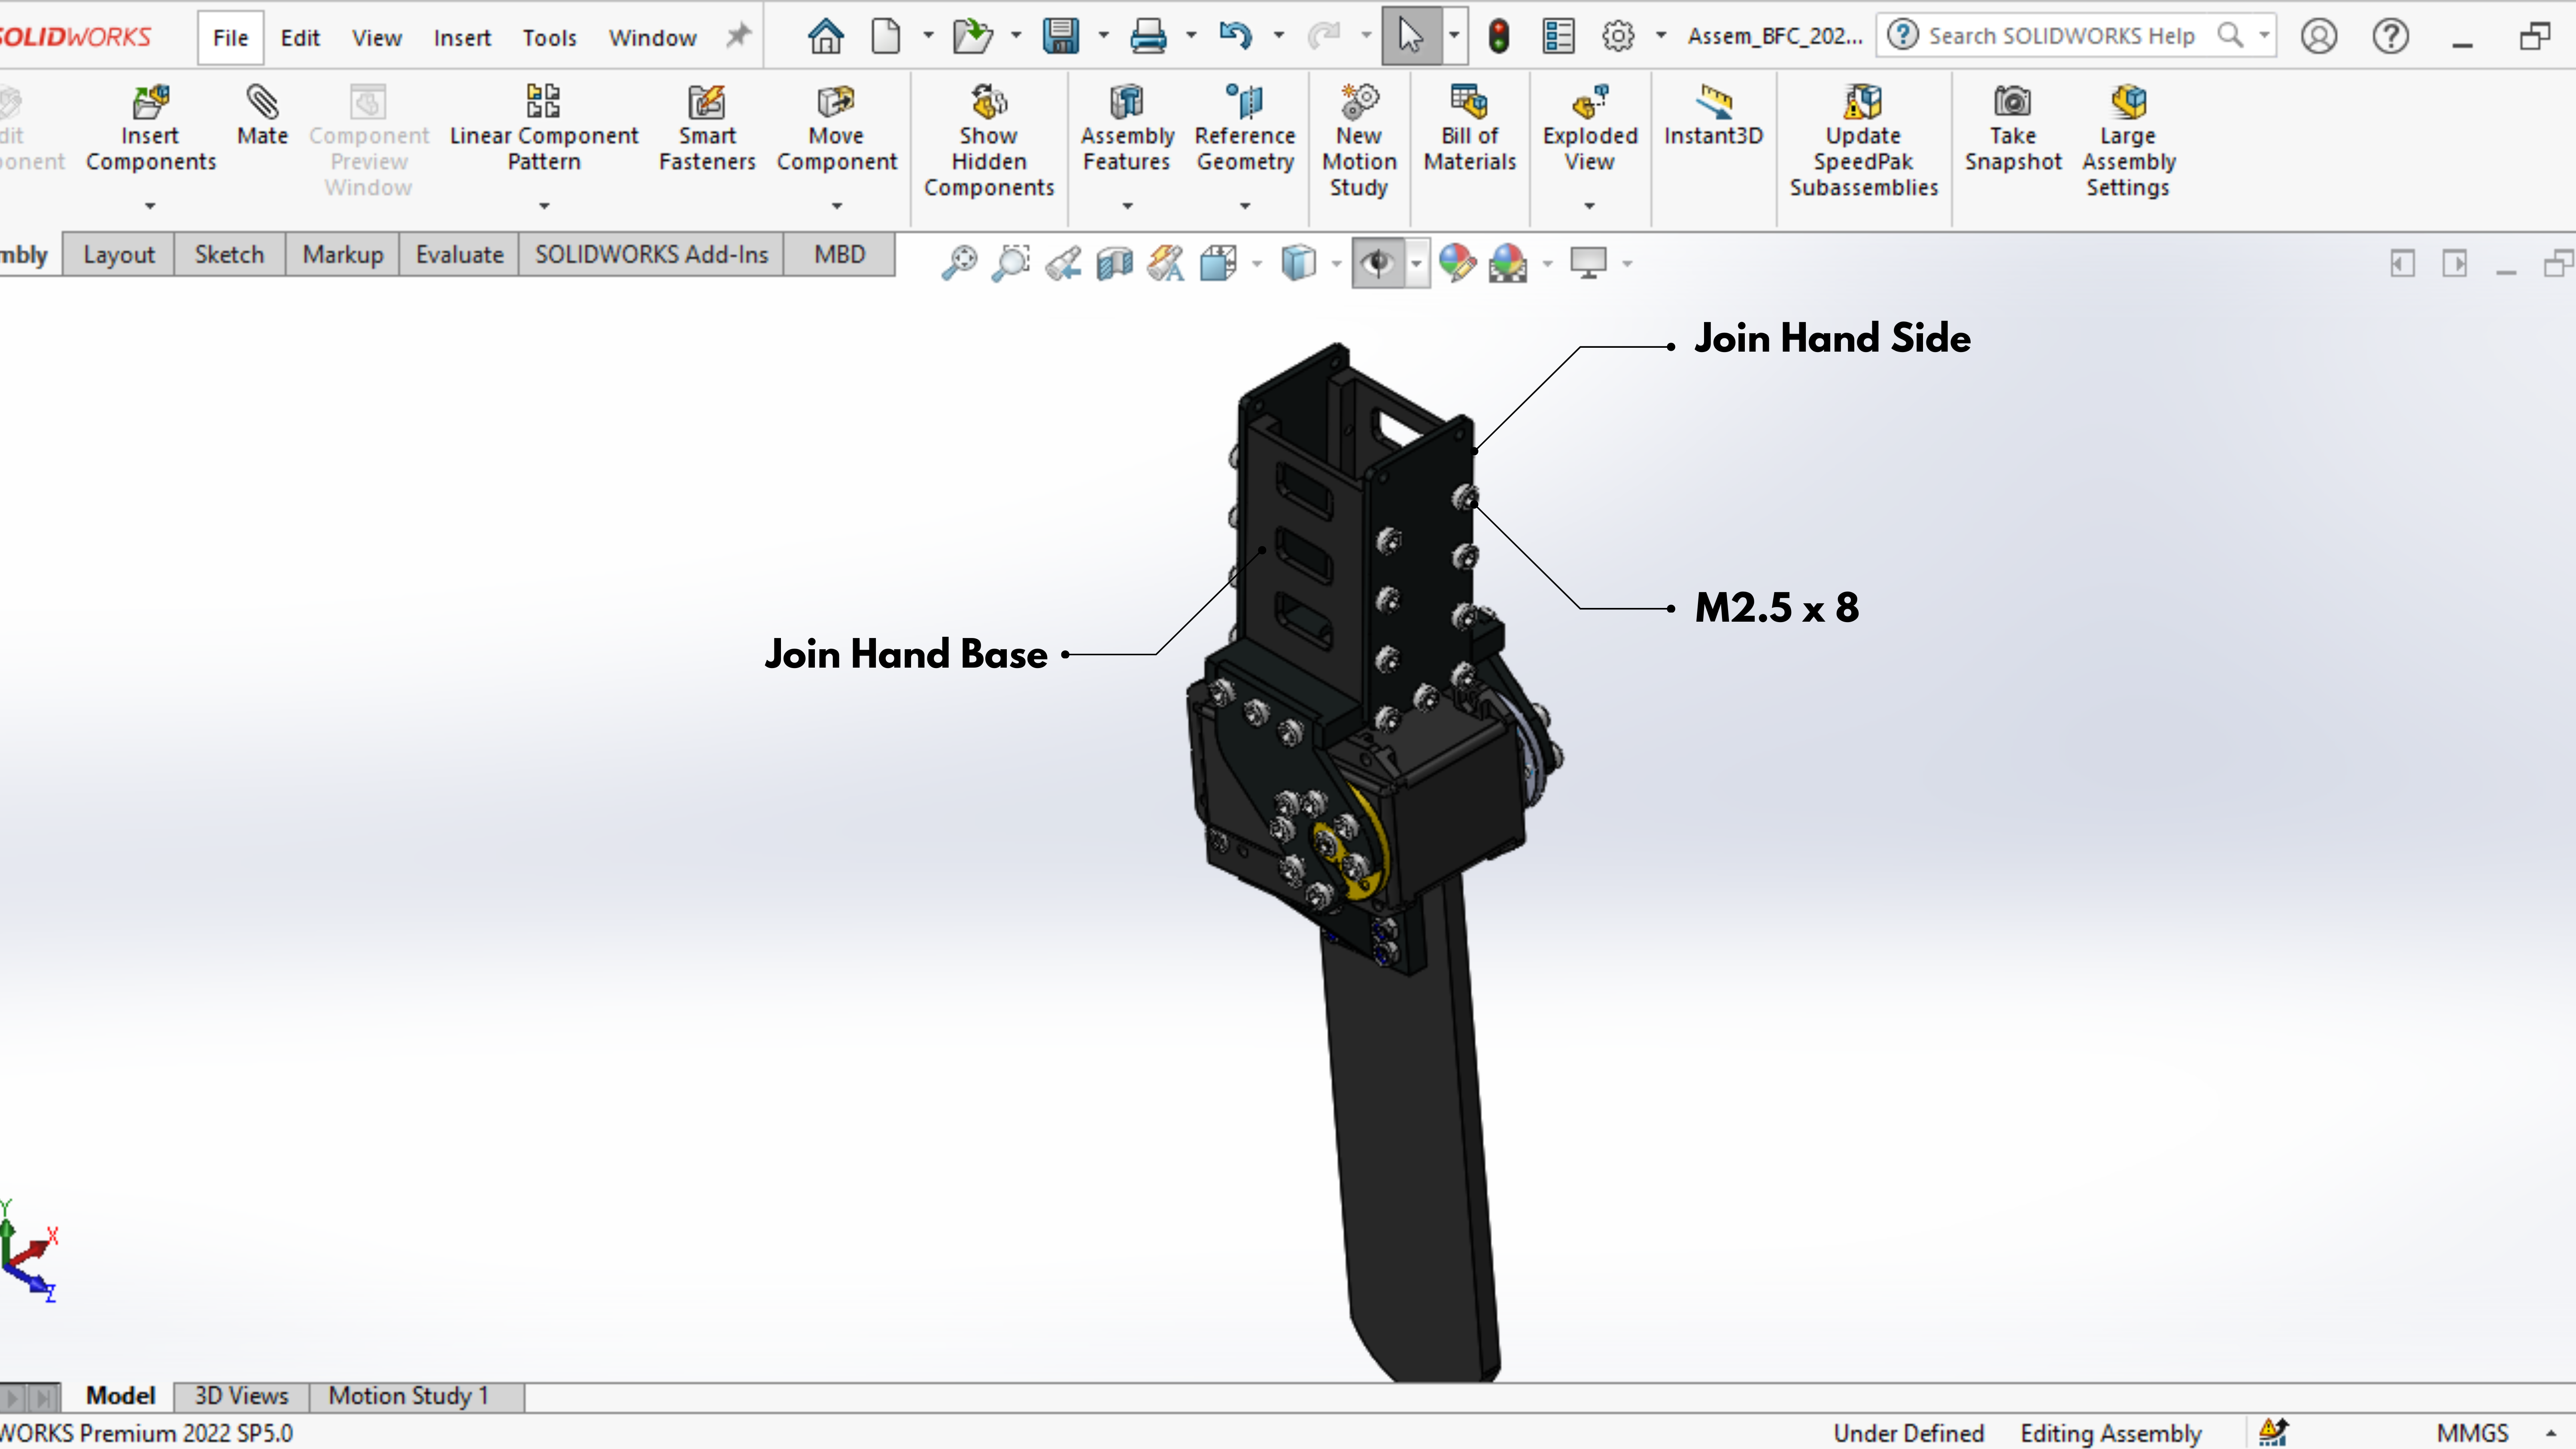Click Dynamic Annotation Views icon
Screen dimensions: 2576x1449
point(1166,263)
